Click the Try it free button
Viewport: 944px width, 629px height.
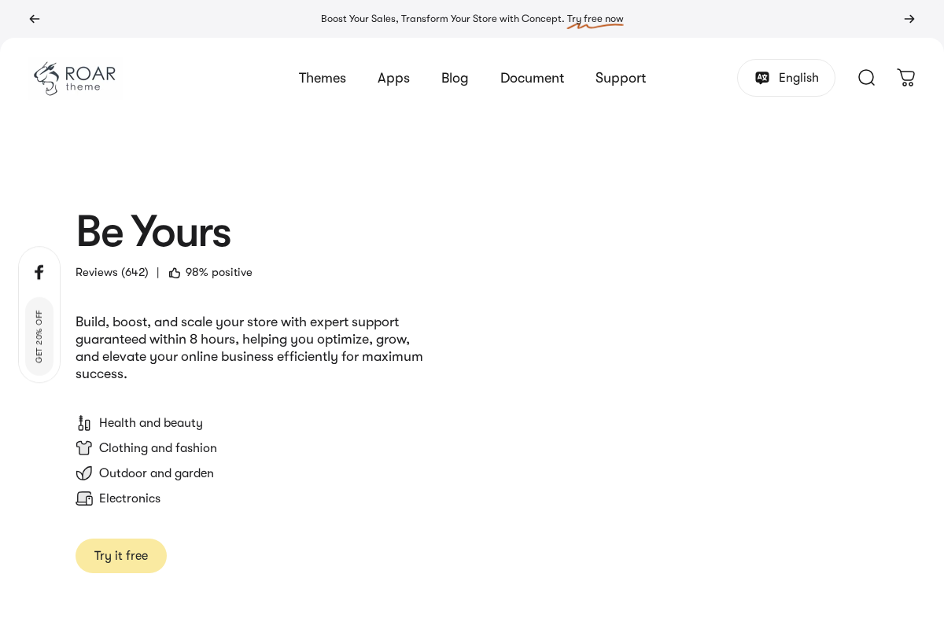tap(121, 556)
